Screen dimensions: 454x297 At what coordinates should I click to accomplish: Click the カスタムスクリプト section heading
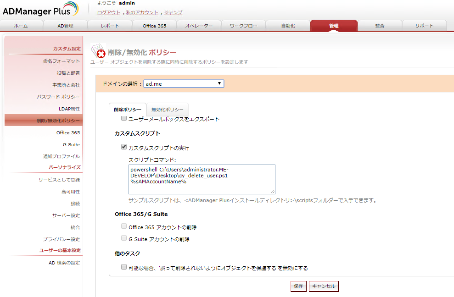[x=137, y=133]
